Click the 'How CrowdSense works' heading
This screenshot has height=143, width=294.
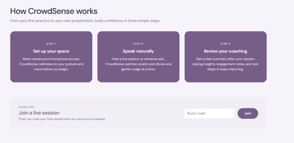click(x=54, y=11)
